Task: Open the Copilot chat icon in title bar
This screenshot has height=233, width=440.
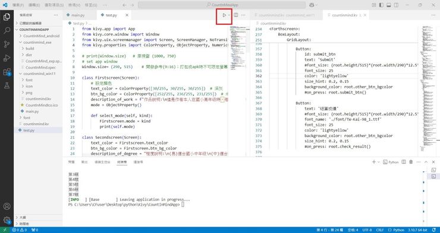Action: pyautogui.click(x=312, y=5)
